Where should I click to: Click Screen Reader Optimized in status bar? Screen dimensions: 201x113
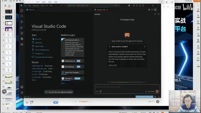144,97
